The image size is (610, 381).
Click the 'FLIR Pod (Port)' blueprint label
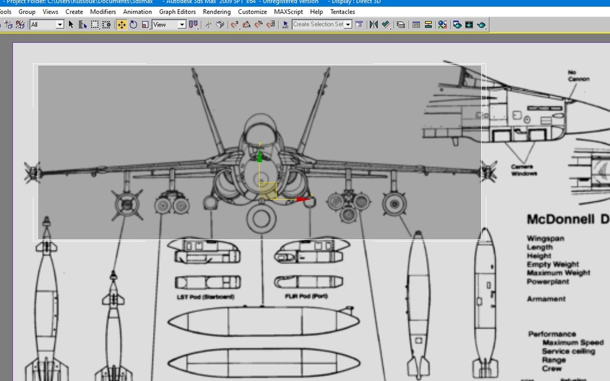(306, 296)
